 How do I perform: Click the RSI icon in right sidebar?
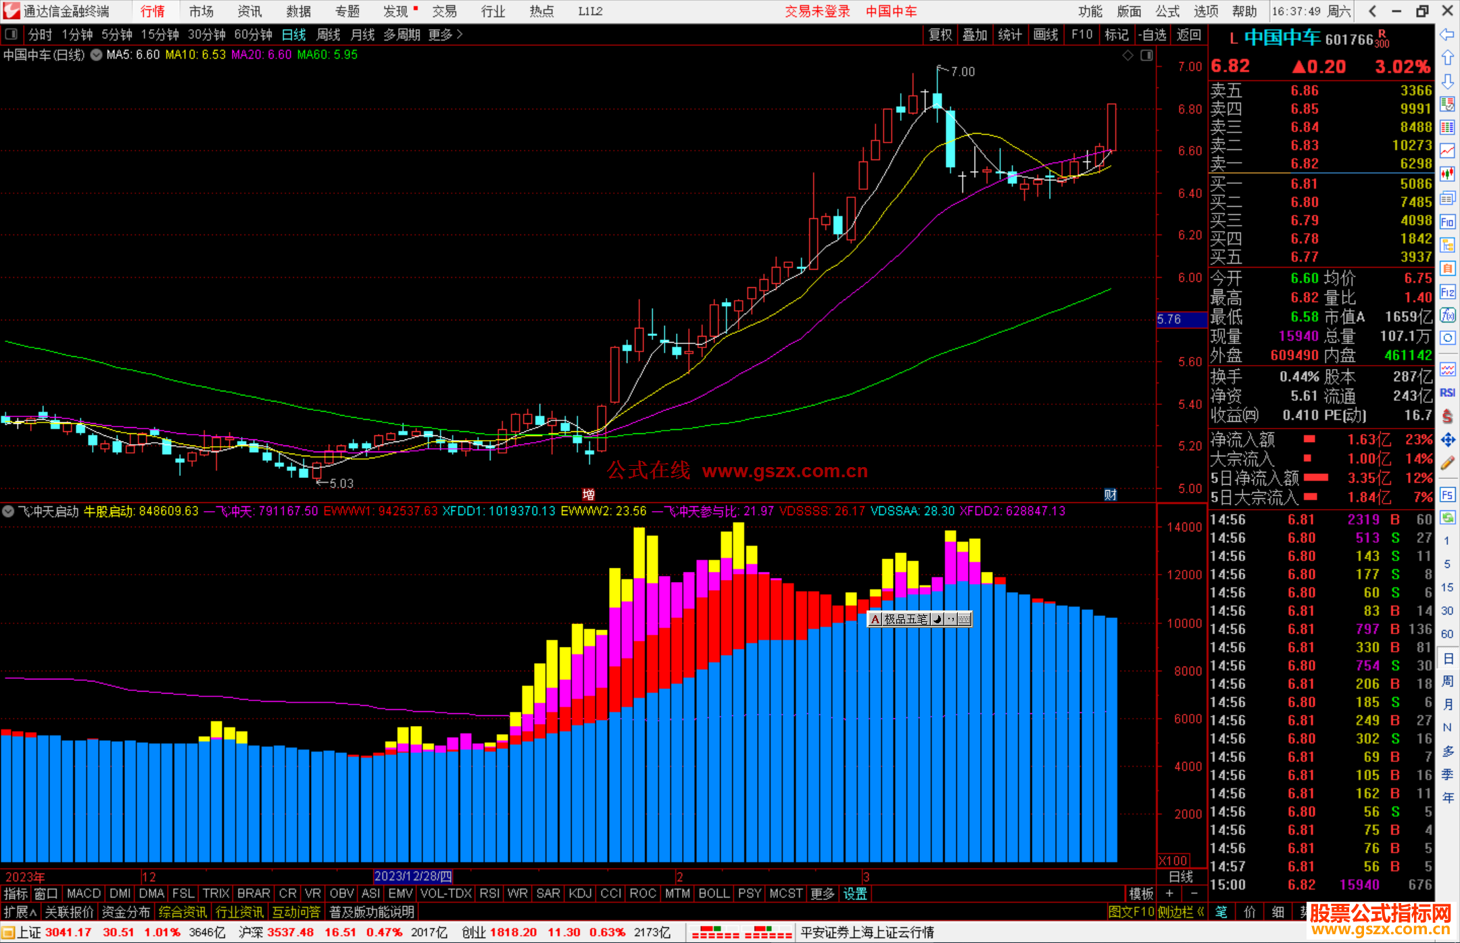1447,393
